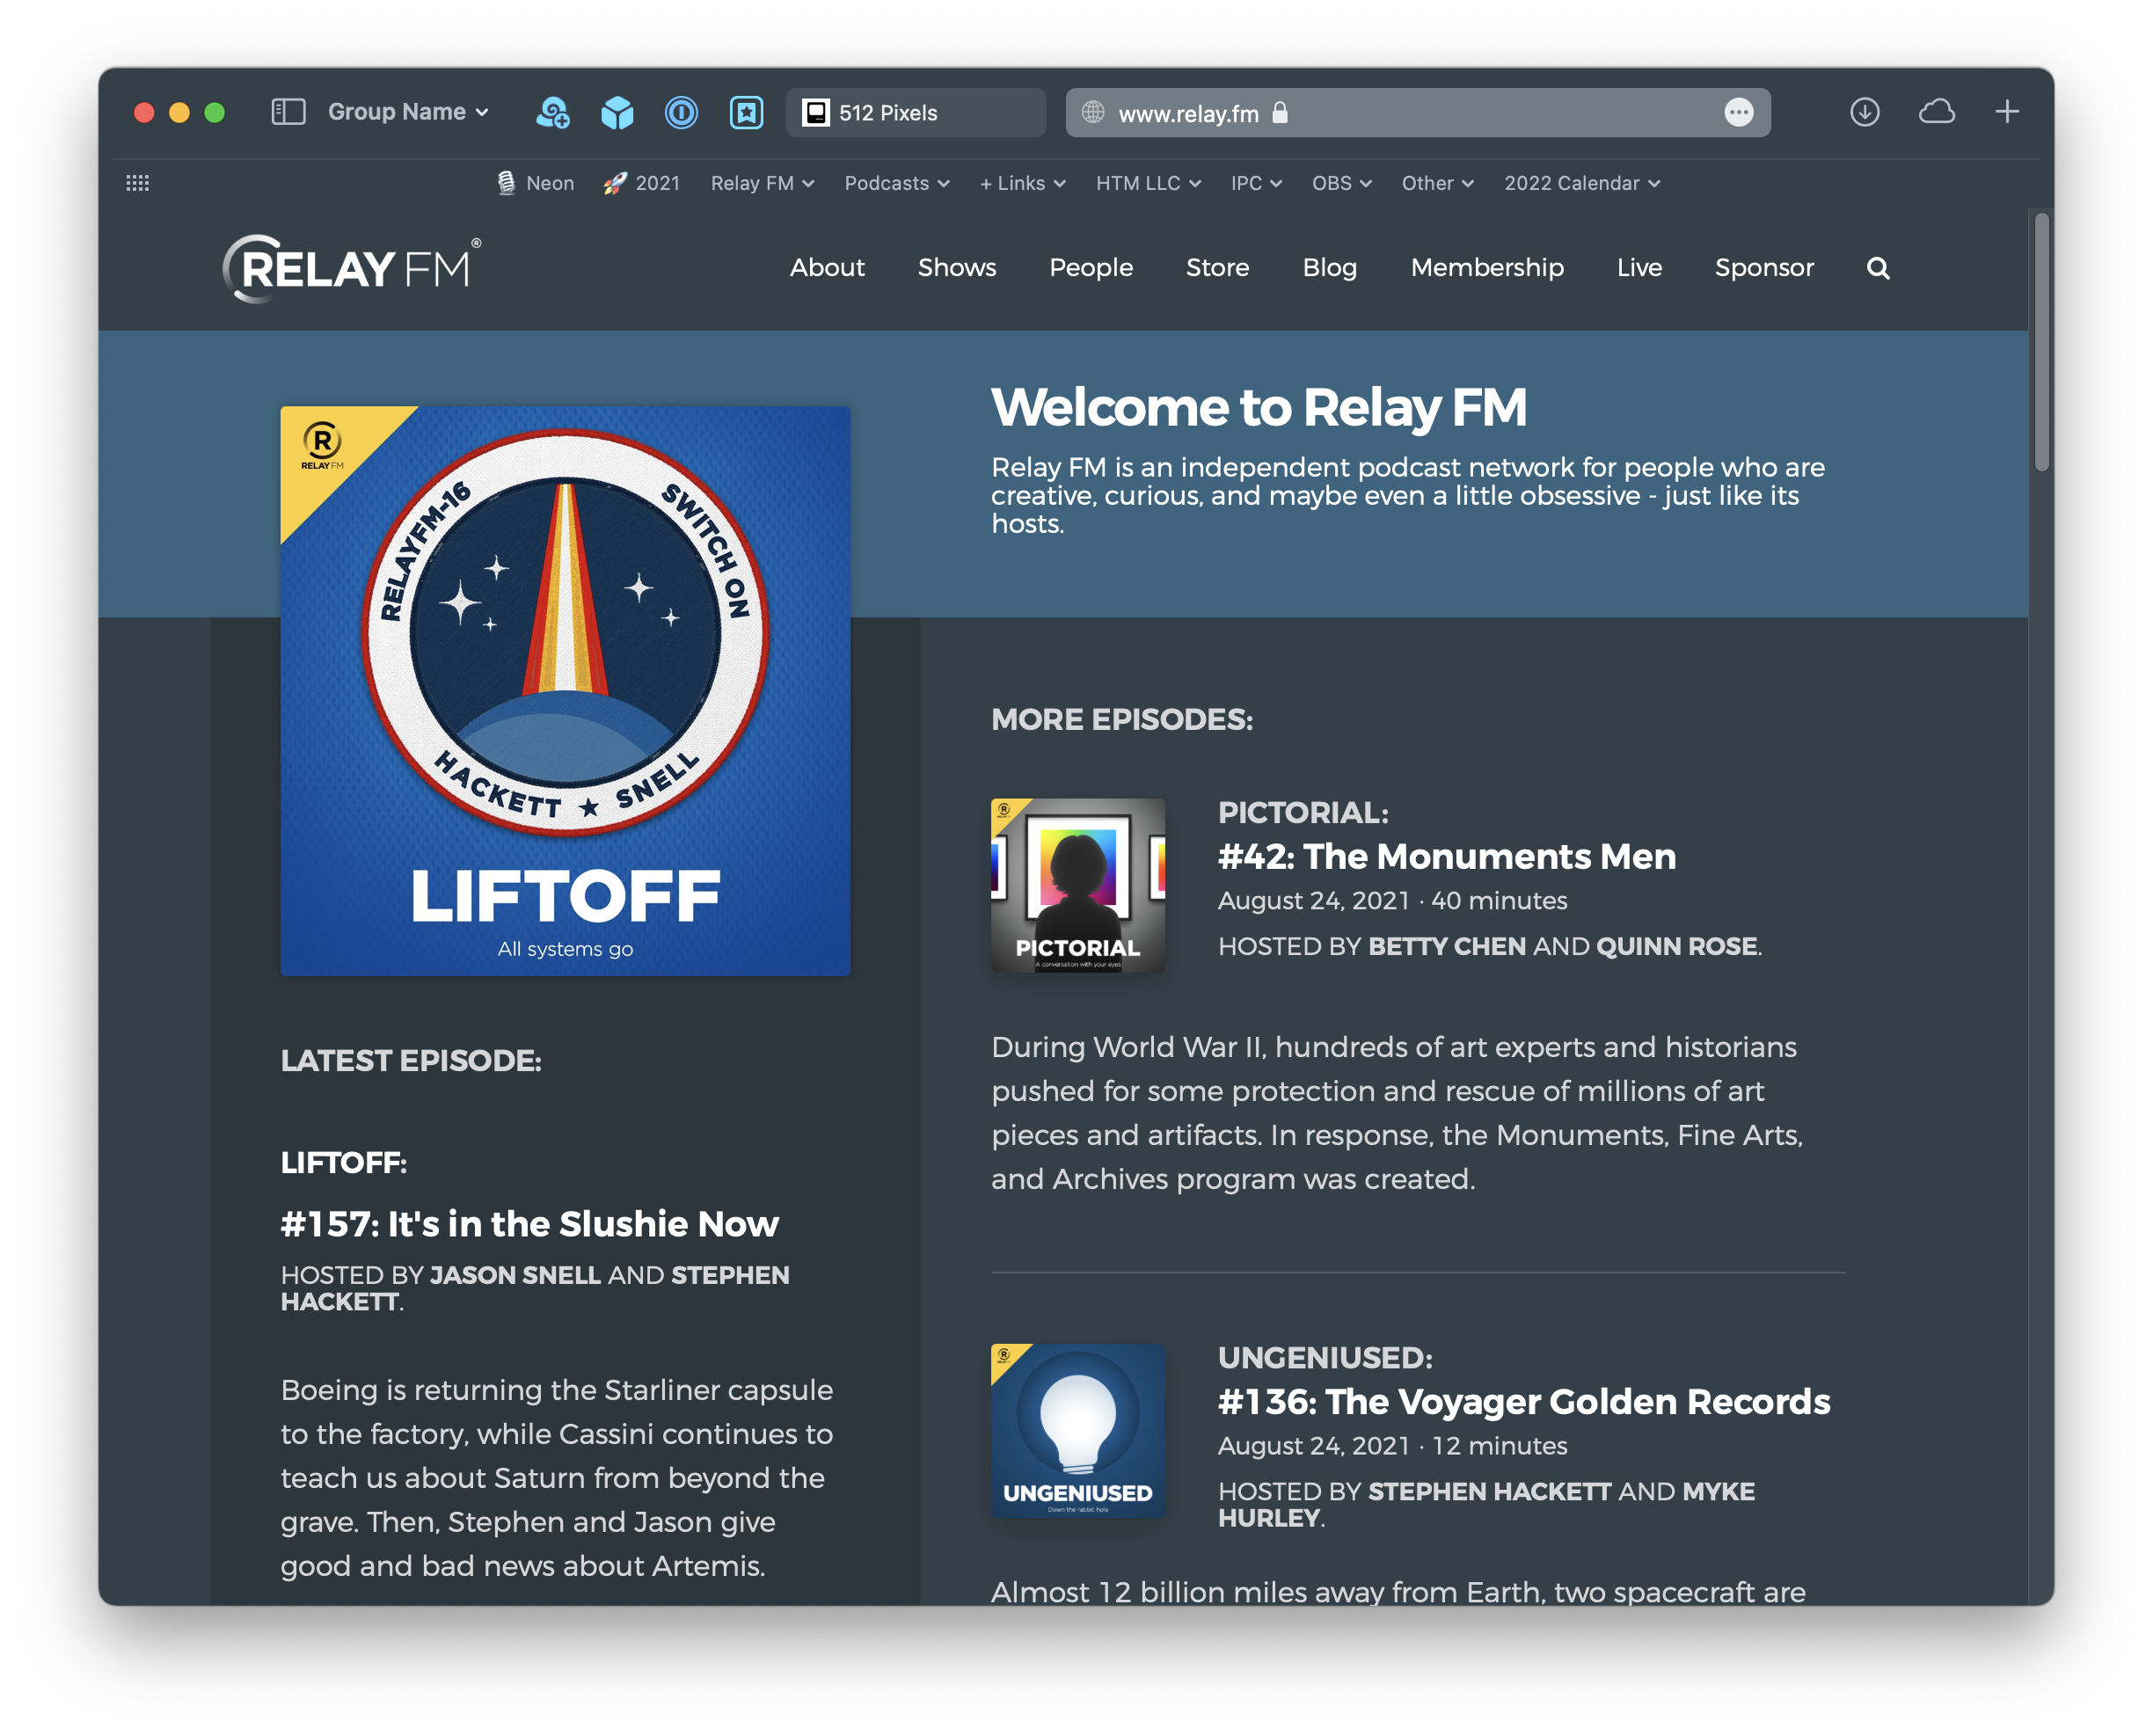
Task: Click the page's vertical scrollbar
Action: tap(2041, 342)
